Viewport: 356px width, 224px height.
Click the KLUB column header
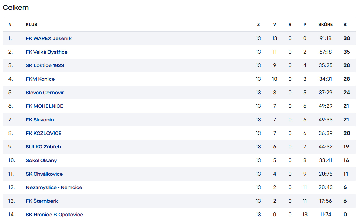32,25
